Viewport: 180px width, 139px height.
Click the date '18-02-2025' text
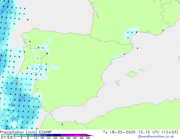(x=122, y=132)
